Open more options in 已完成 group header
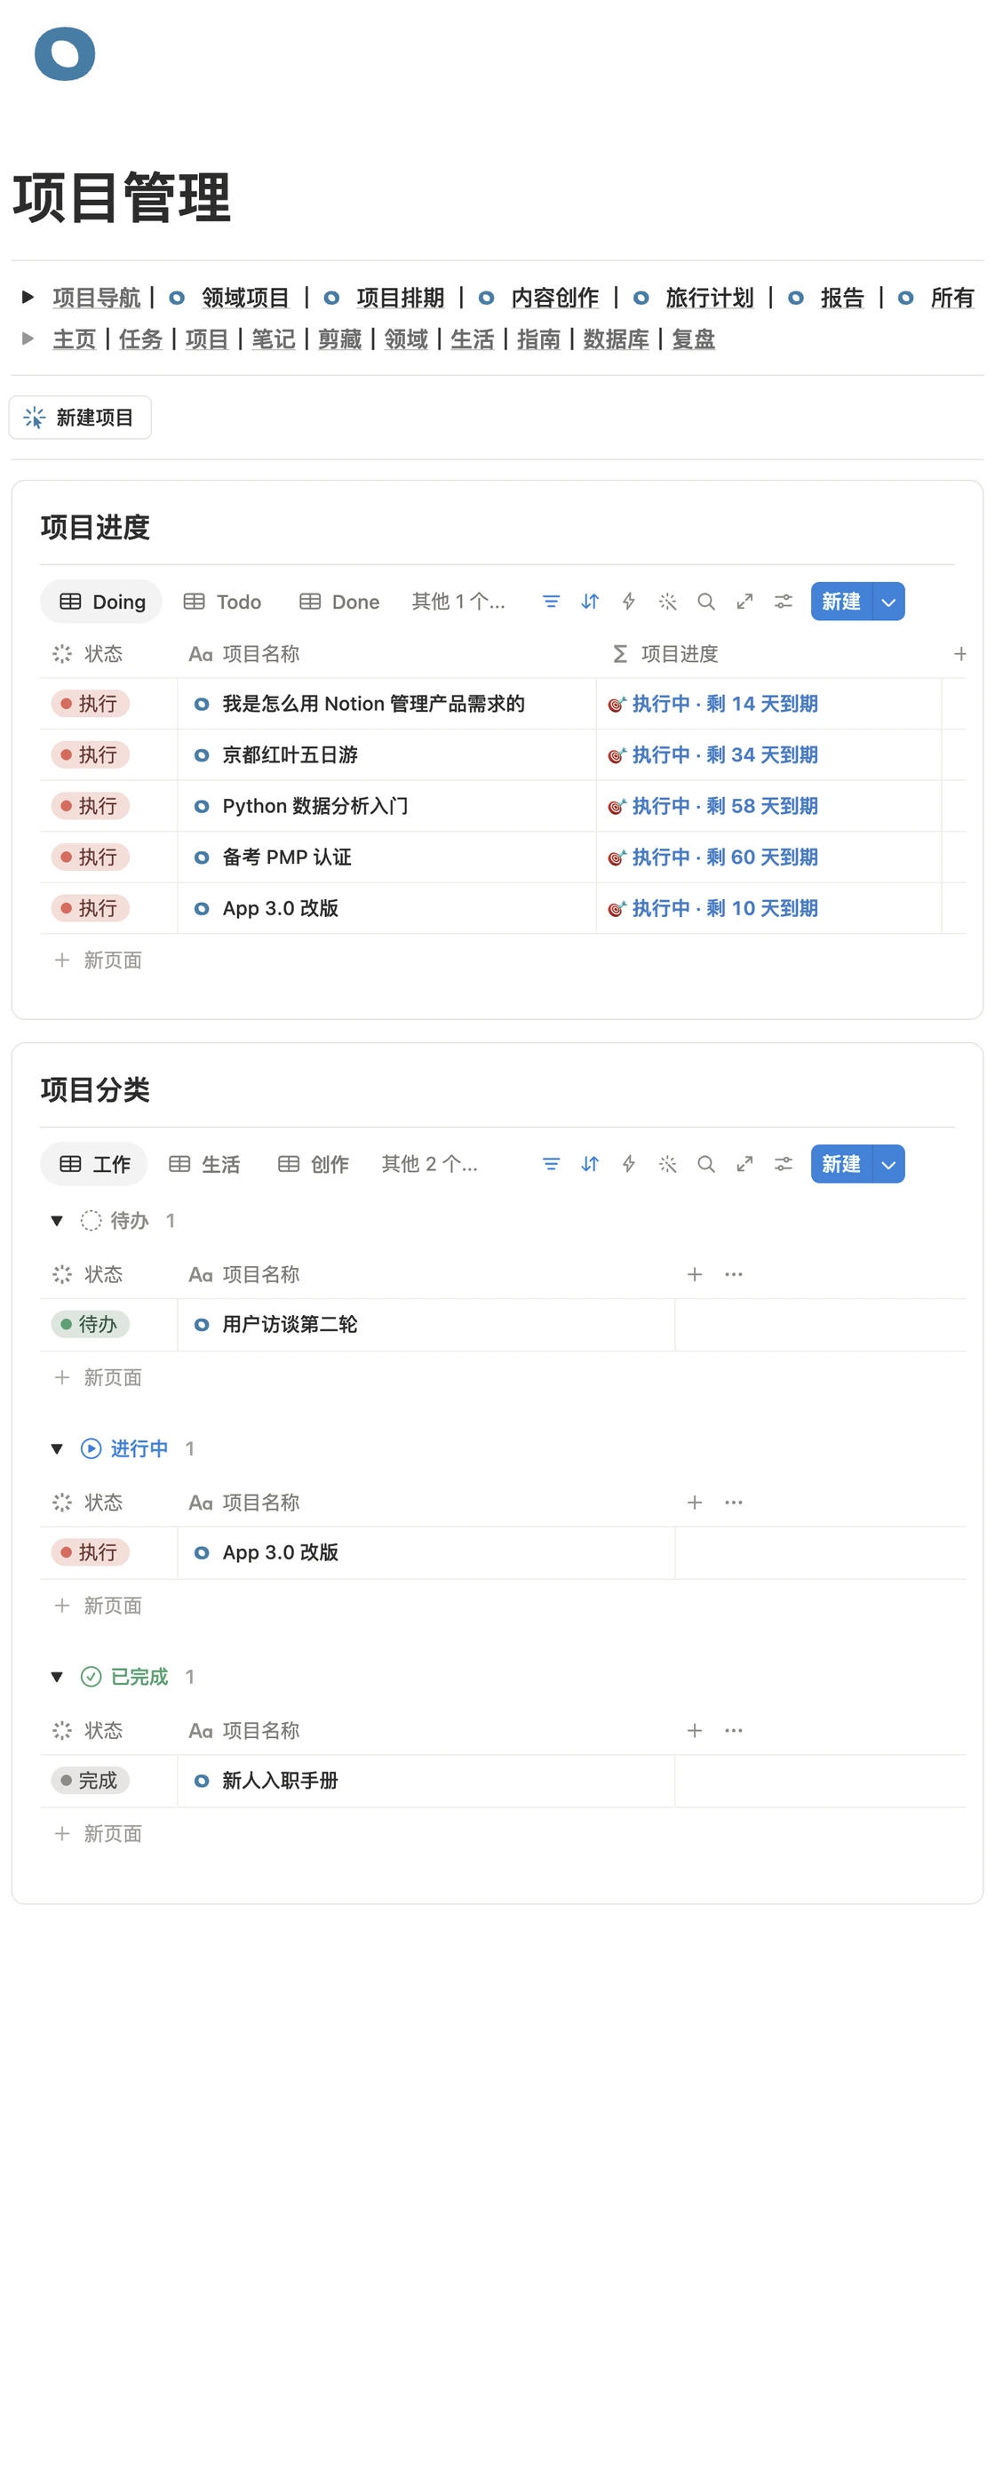This screenshot has width=995, height=2488. coord(734,1731)
